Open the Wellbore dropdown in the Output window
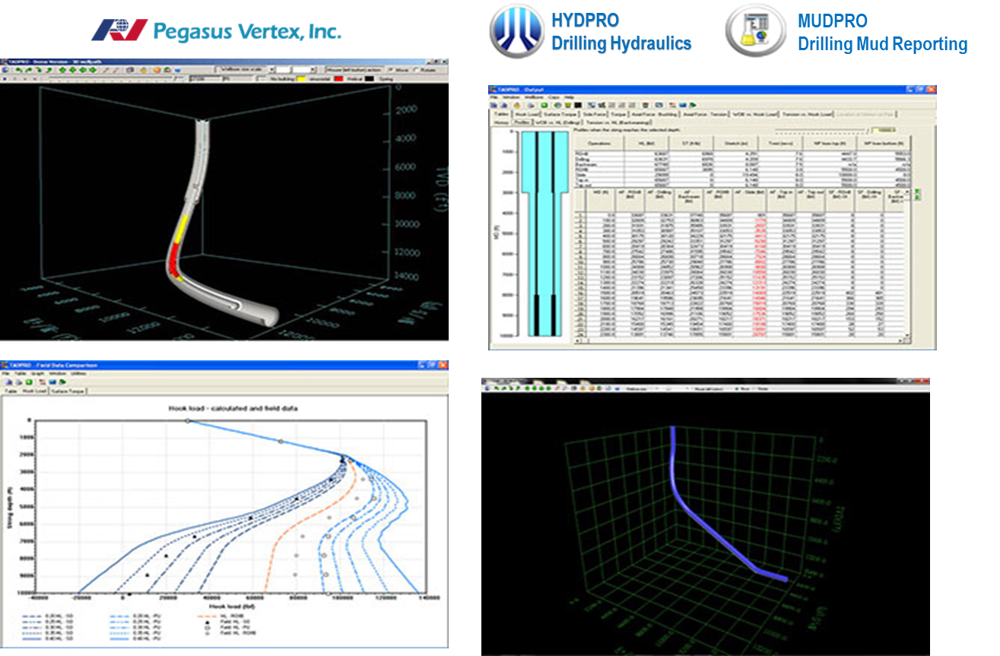 (x=532, y=97)
